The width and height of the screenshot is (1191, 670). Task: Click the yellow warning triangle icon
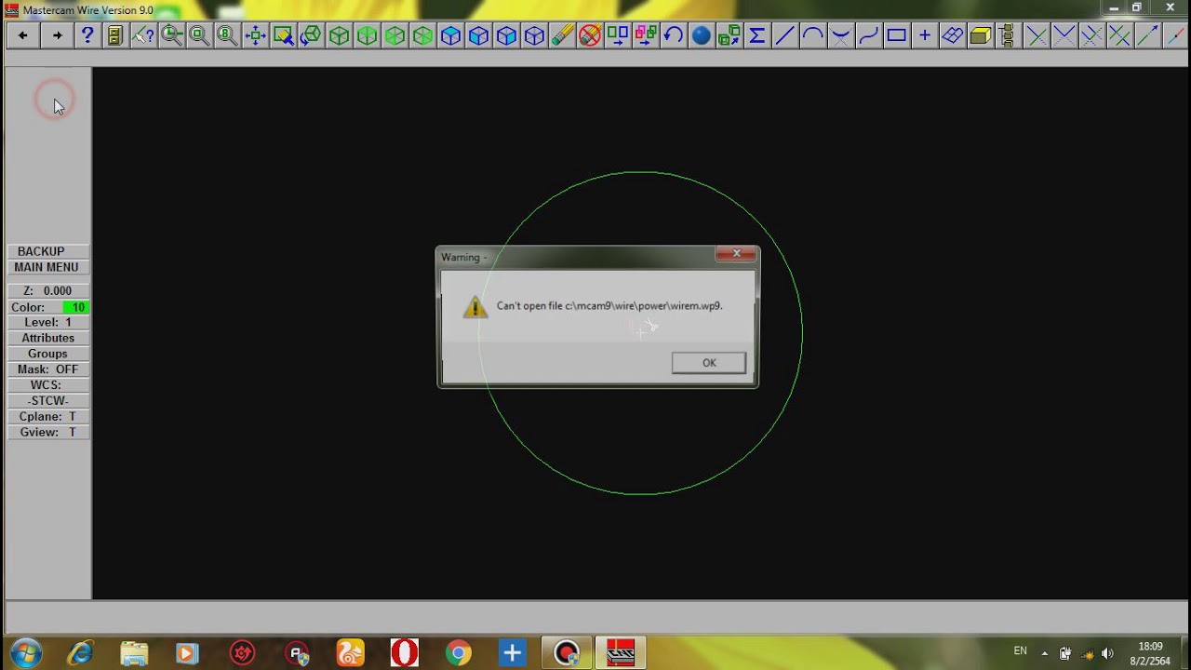pos(475,307)
